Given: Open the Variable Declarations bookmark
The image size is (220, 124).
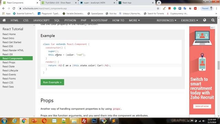Looking at the screenshot, I should pyautogui.click(x=73, y=14).
